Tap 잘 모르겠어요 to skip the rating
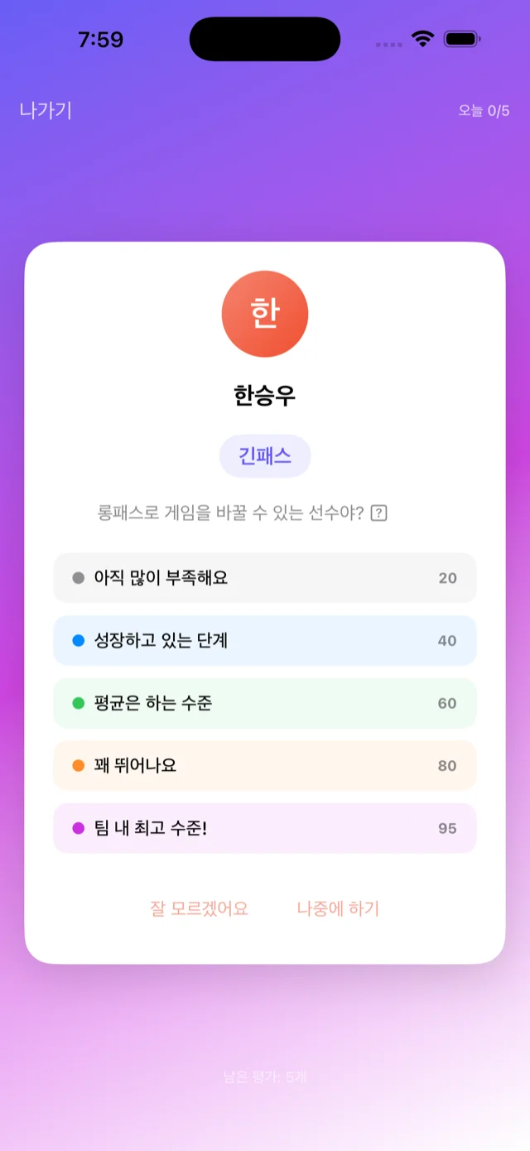Image resolution: width=530 pixels, height=1151 pixels. [201, 908]
